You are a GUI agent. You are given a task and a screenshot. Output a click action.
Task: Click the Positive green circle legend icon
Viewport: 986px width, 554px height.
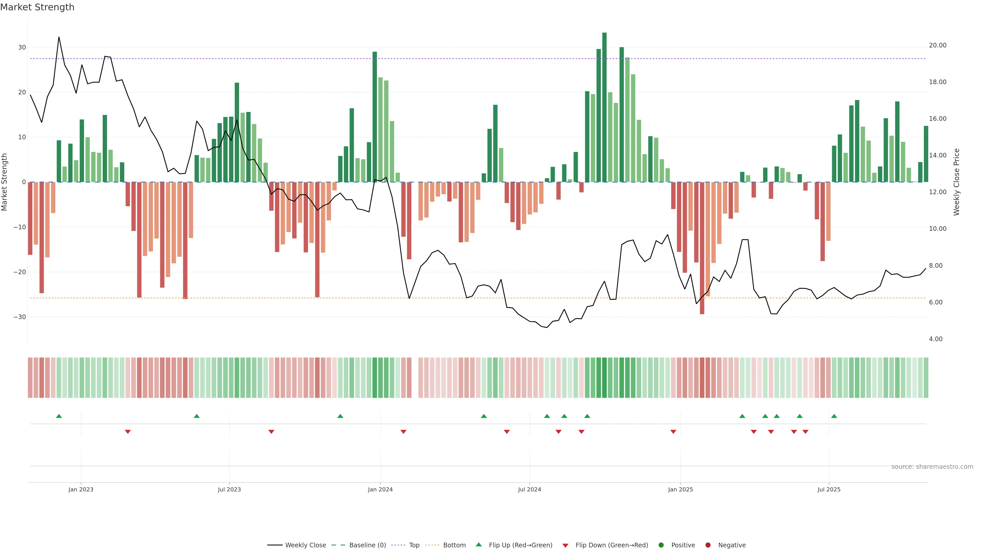(661, 545)
